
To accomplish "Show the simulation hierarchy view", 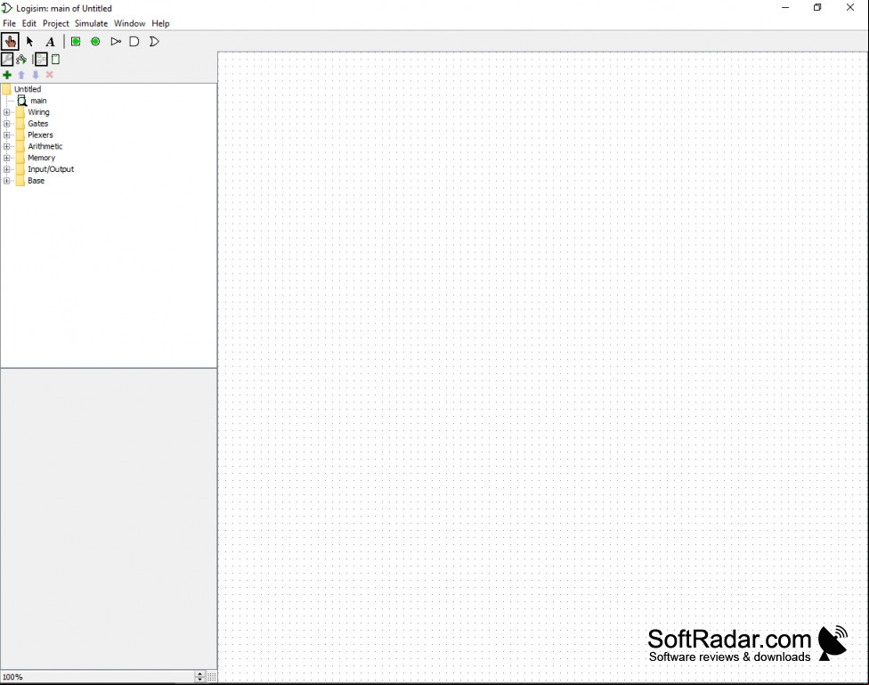I will click(21, 59).
